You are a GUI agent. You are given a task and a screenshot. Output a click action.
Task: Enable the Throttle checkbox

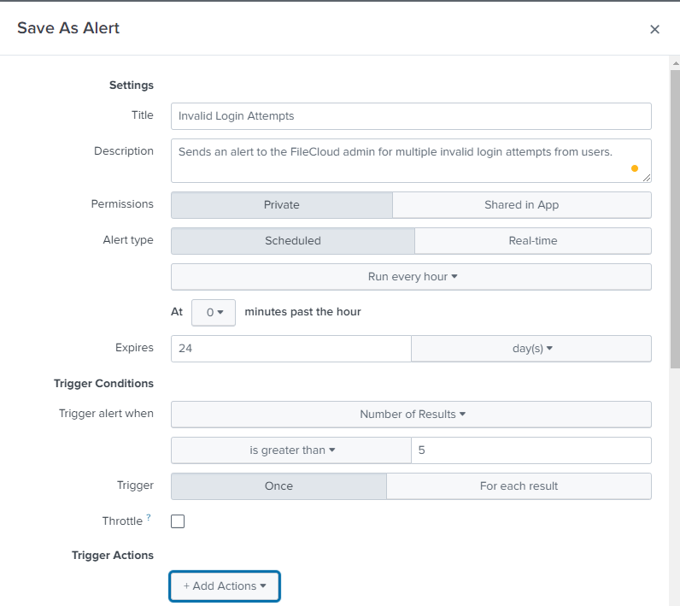pyautogui.click(x=178, y=521)
